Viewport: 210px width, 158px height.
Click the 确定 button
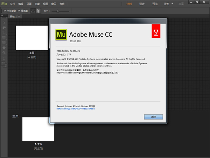click(x=153, y=117)
